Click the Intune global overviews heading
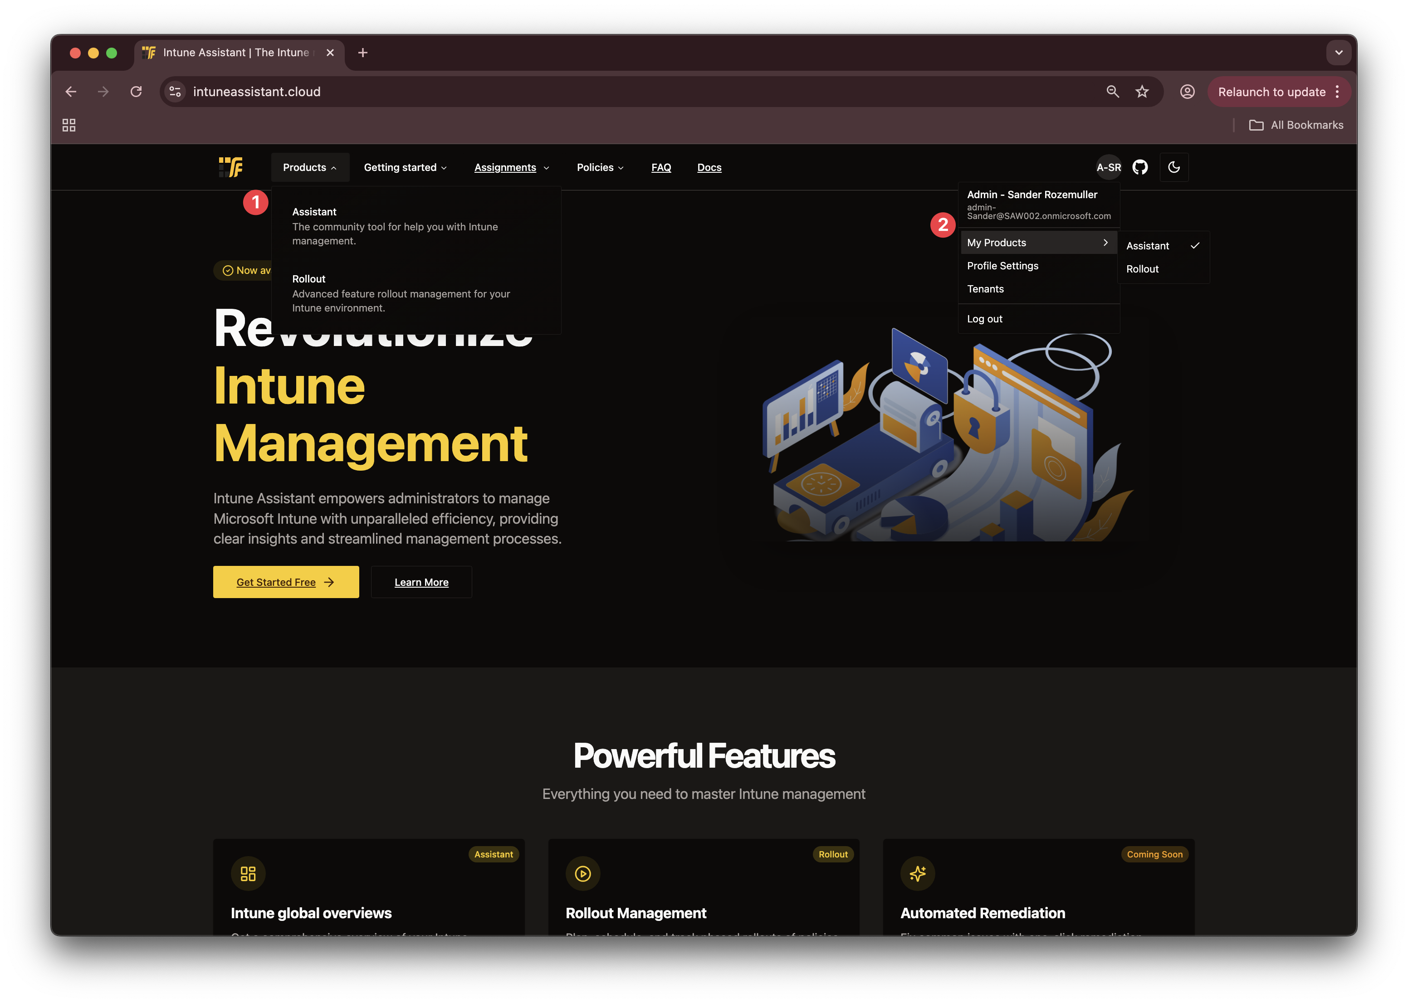The height and width of the screenshot is (1003, 1408). click(311, 913)
